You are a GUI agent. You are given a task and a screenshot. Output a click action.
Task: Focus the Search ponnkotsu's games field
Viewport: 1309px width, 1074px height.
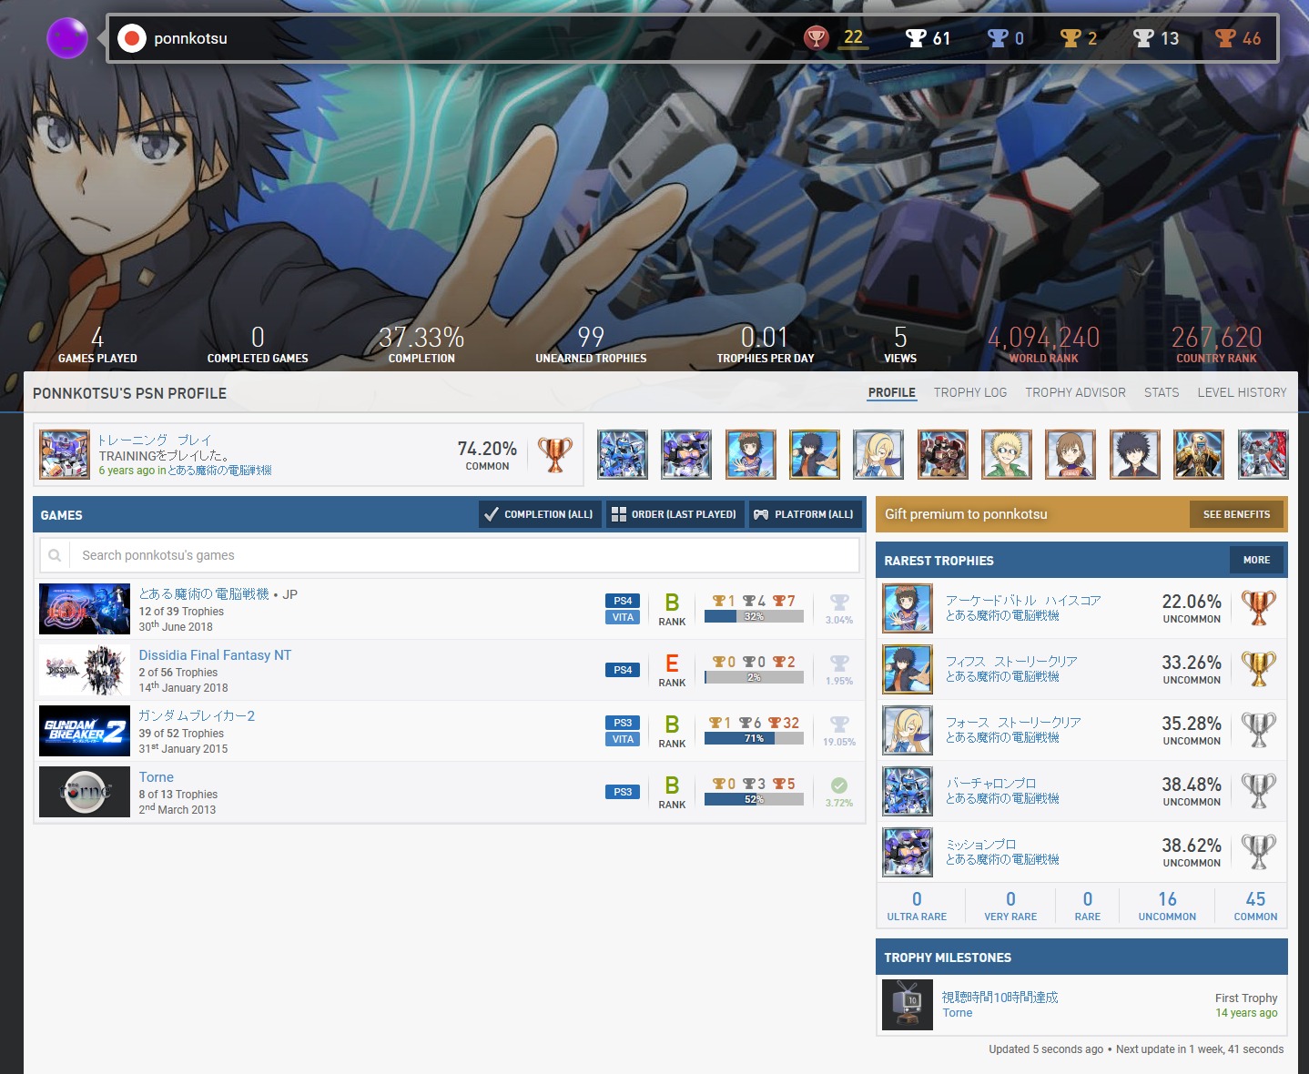coord(450,555)
